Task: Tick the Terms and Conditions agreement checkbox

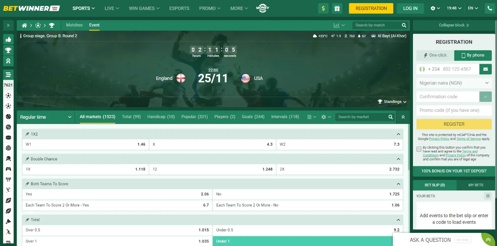Action: tap(418, 149)
